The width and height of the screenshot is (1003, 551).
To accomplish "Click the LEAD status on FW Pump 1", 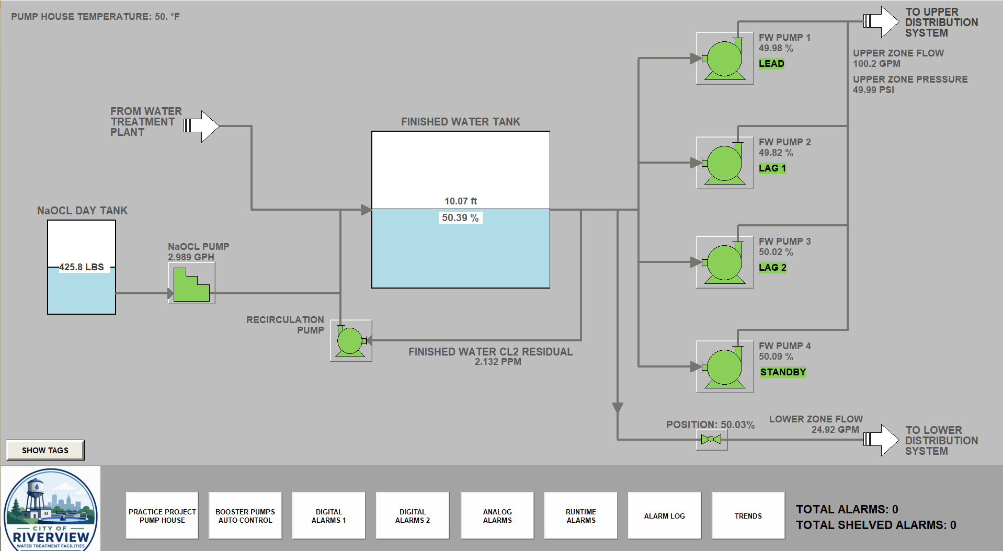I will (x=771, y=64).
